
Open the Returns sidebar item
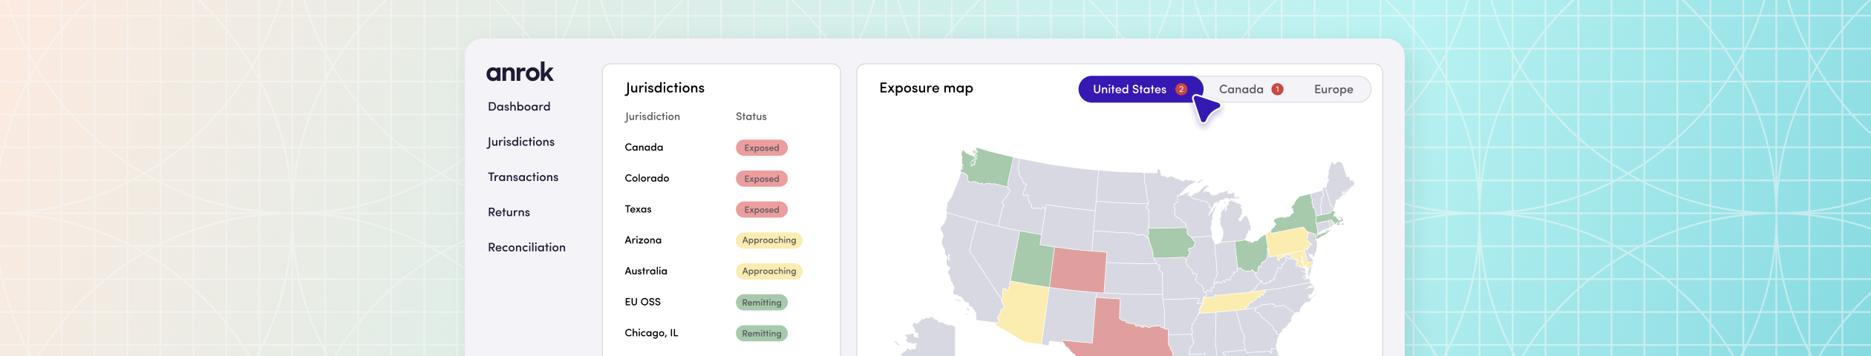point(509,212)
